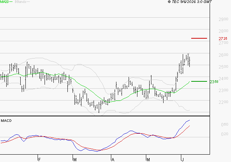231x162 pixels.
Task: Click the red 2725 resistance value
Action: pos(223,39)
